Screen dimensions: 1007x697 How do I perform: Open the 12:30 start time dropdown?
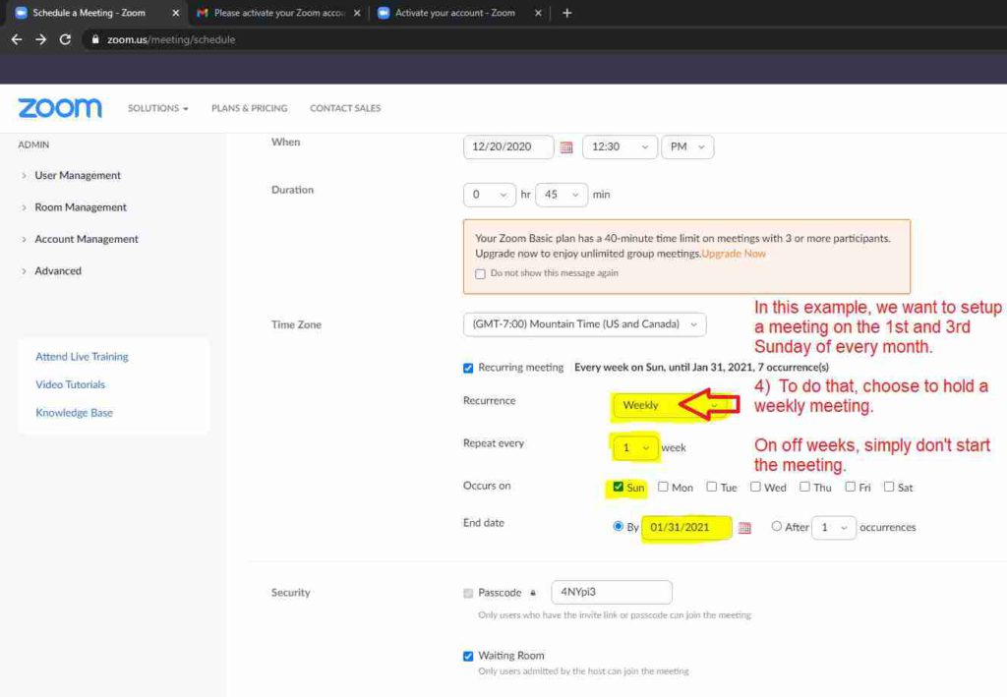click(620, 147)
